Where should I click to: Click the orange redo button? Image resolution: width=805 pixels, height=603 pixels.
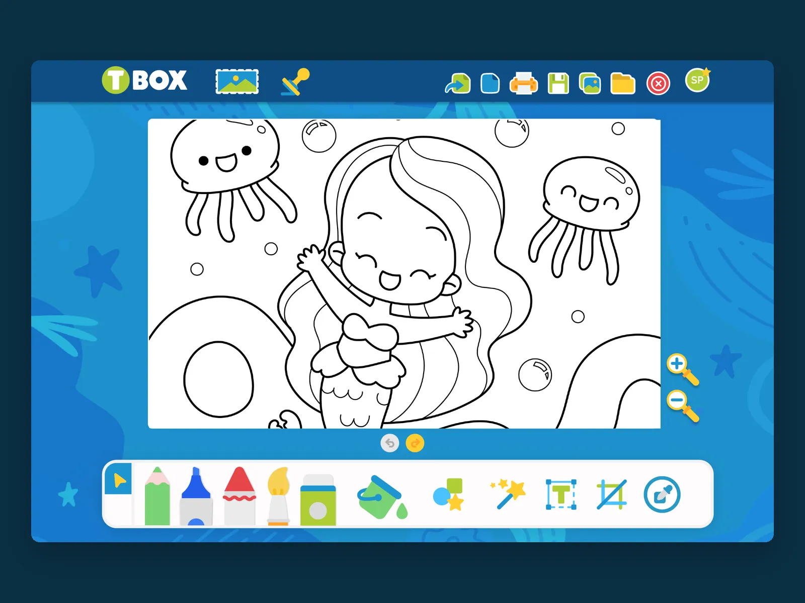point(415,443)
